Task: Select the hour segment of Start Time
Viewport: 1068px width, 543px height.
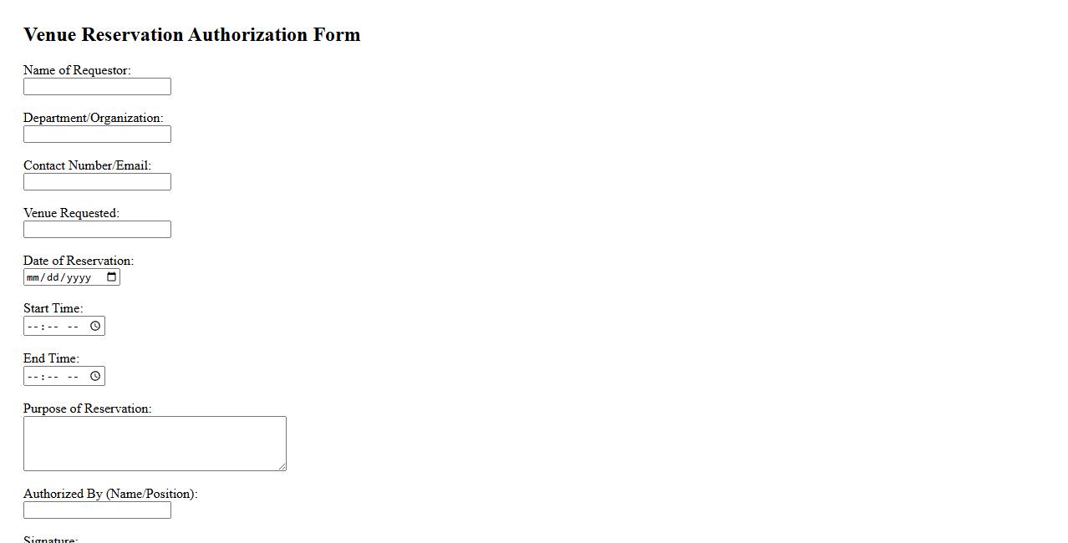Action: [33, 327]
